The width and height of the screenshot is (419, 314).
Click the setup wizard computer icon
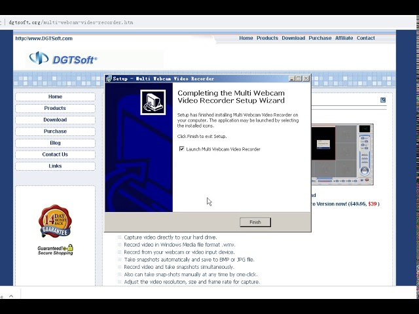click(153, 102)
